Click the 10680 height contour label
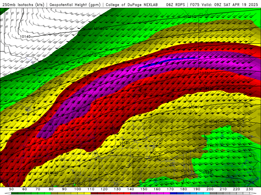261x195 pixels. click(x=206, y=172)
